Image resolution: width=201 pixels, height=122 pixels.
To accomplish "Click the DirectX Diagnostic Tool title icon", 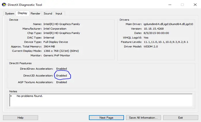I will pyautogui.click(x=4, y=5).
